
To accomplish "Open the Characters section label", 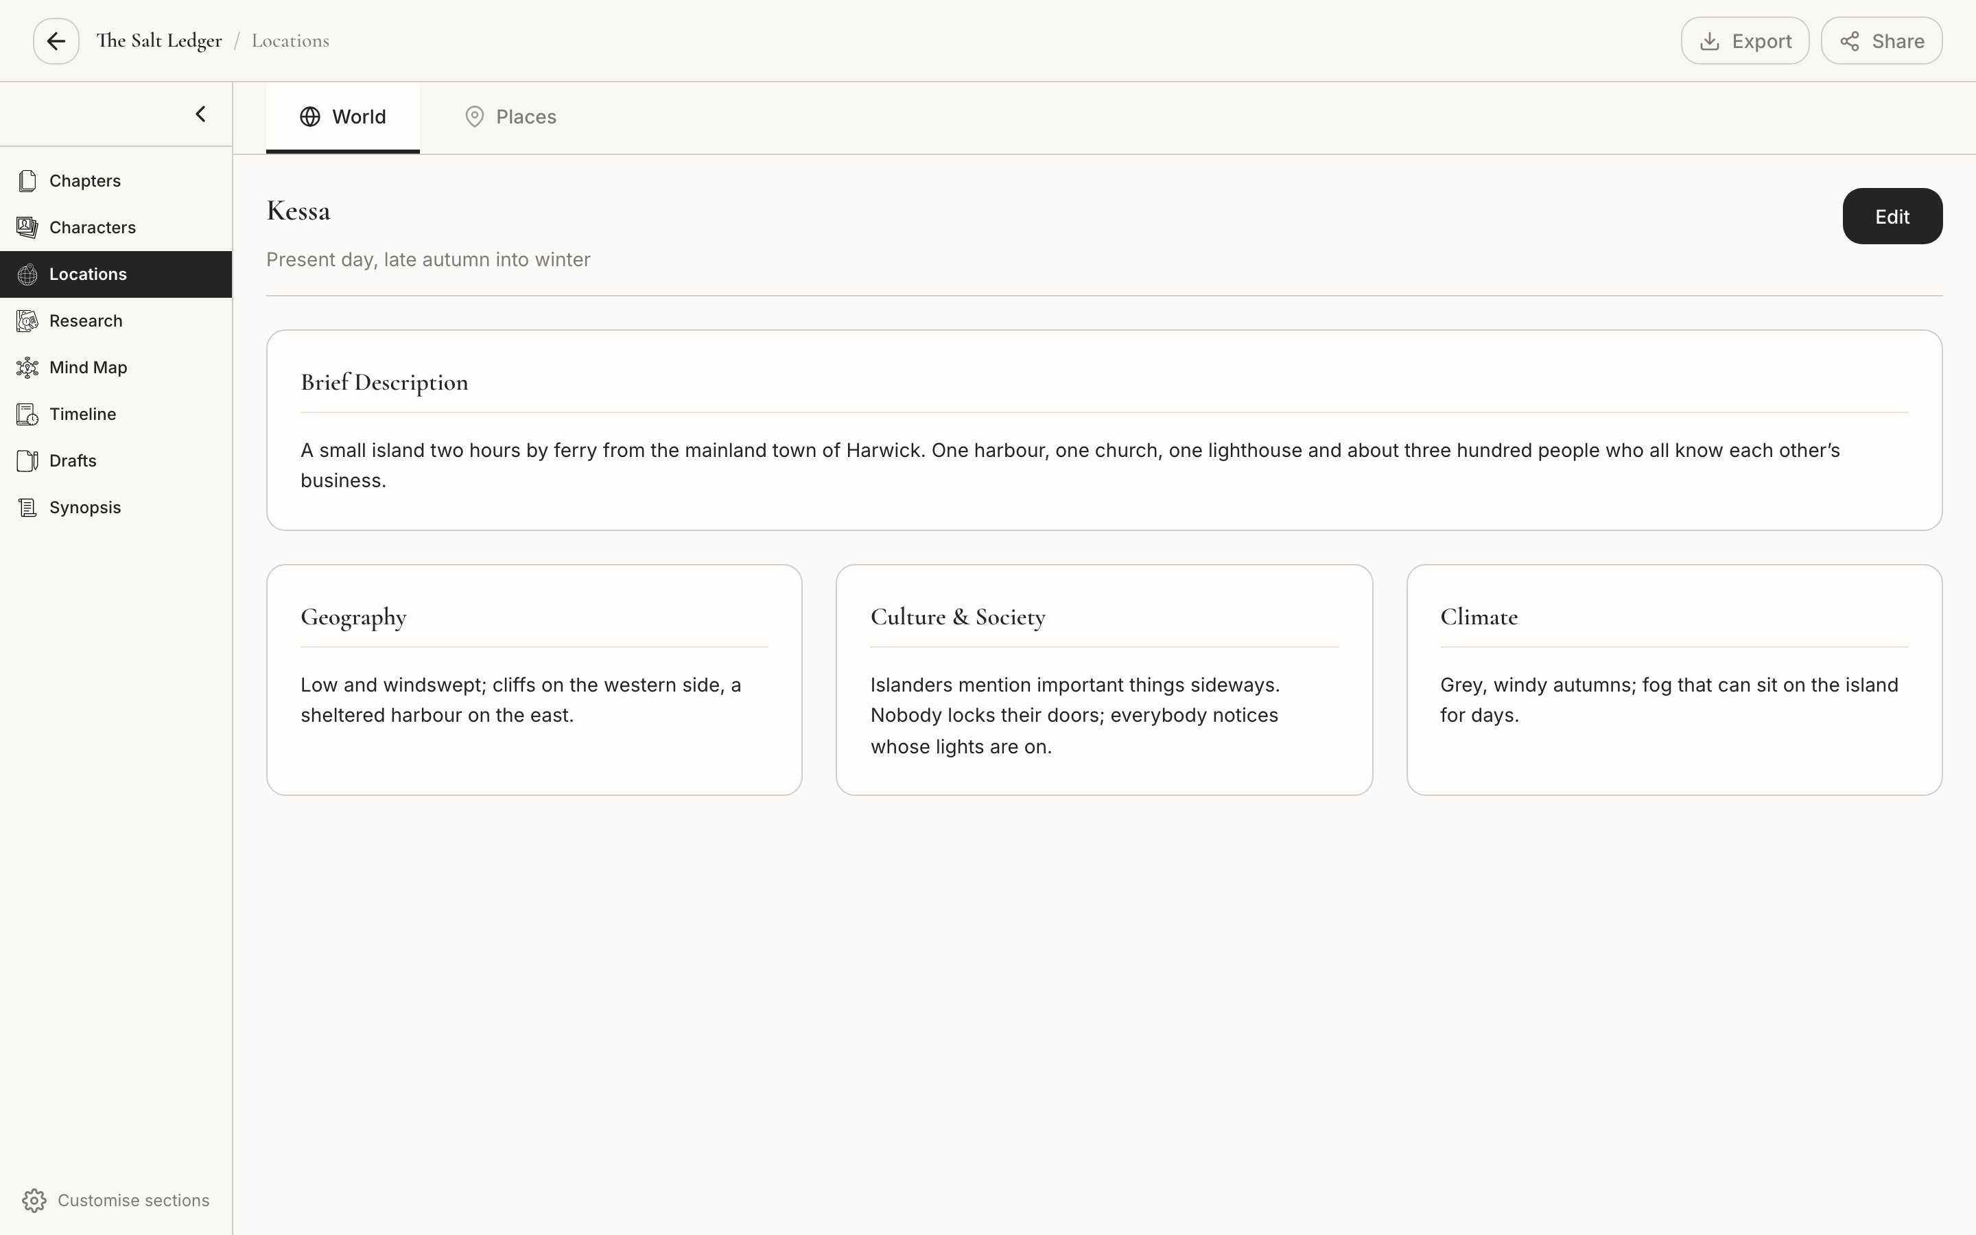I will pyautogui.click(x=92, y=227).
